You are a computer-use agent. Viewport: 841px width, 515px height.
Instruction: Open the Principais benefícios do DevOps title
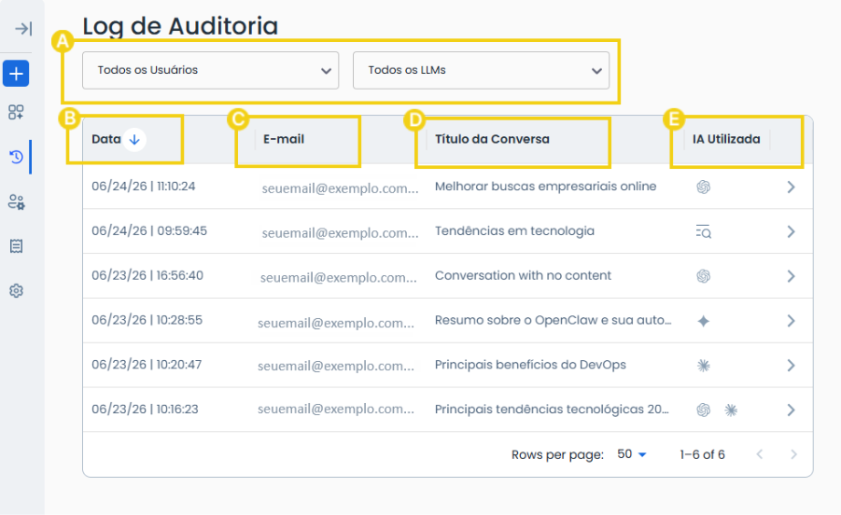pyautogui.click(x=530, y=365)
